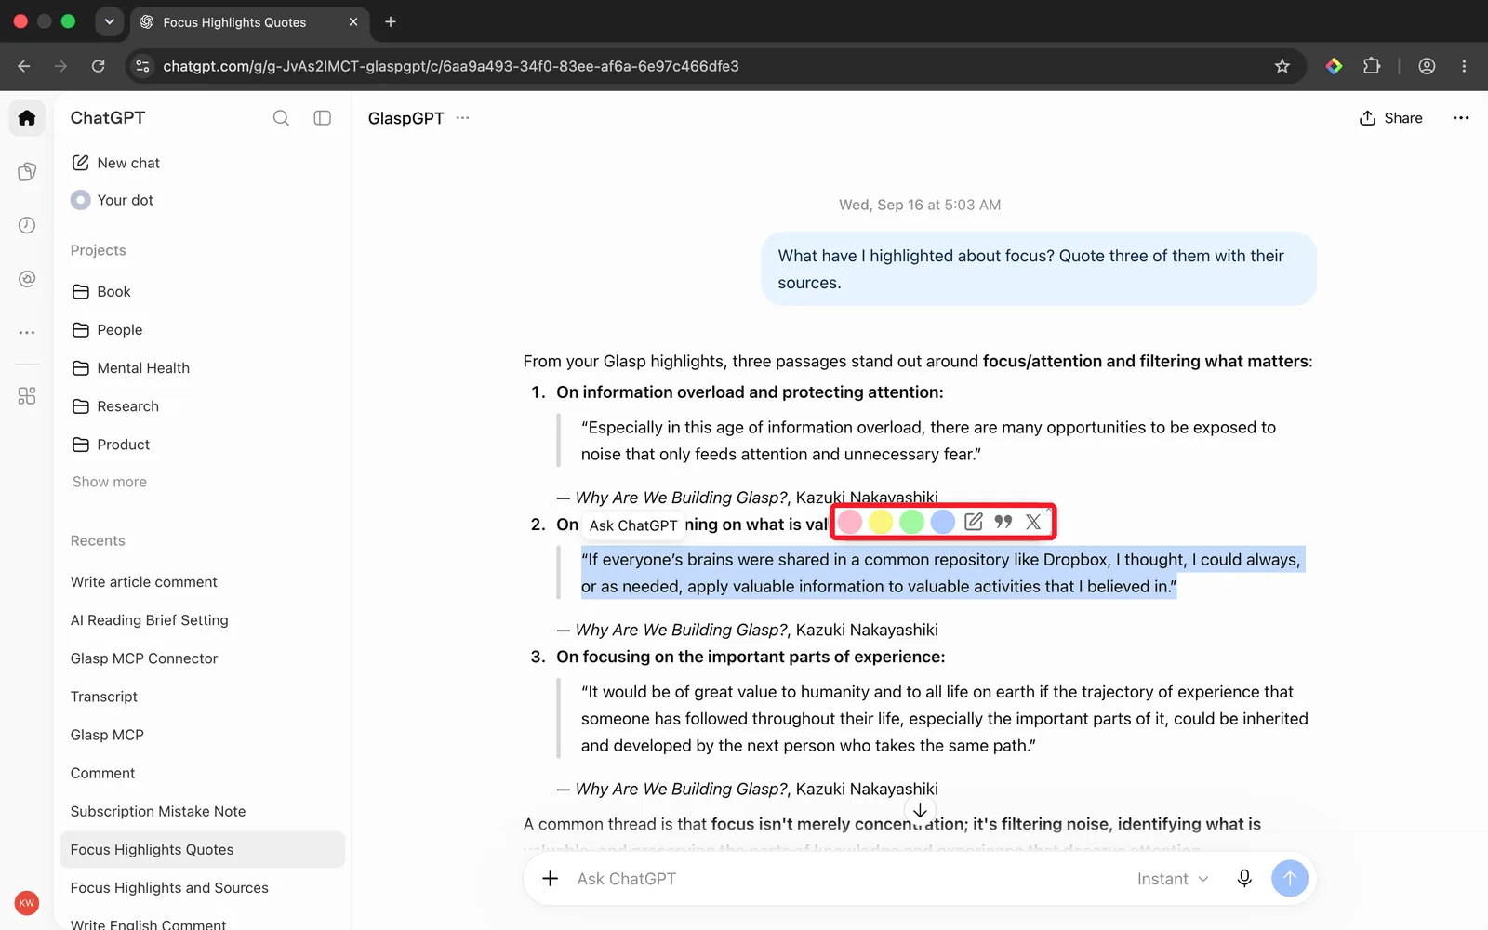Viewport: 1488px width, 930px height.
Task: Select the green highlight color
Action: [911, 522]
